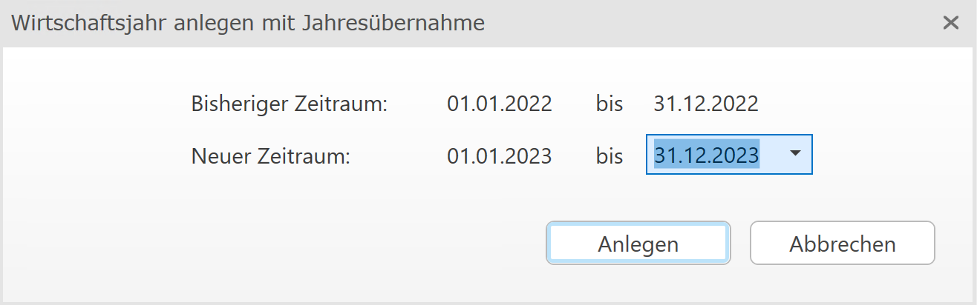Image resolution: width=977 pixels, height=305 pixels.
Task: Click 'bis' in the Bisheriger Zeitraum row
Action: pos(609,104)
